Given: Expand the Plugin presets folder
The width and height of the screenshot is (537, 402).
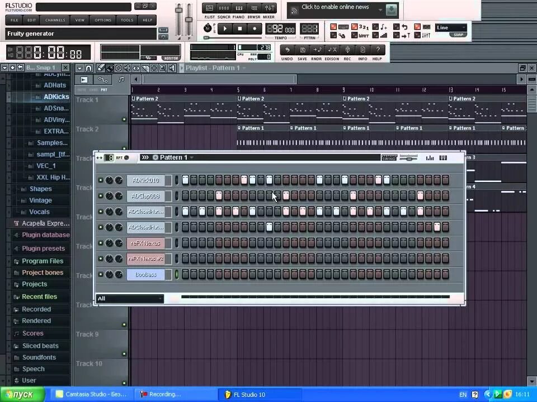Looking at the screenshot, I should click(43, 248).
